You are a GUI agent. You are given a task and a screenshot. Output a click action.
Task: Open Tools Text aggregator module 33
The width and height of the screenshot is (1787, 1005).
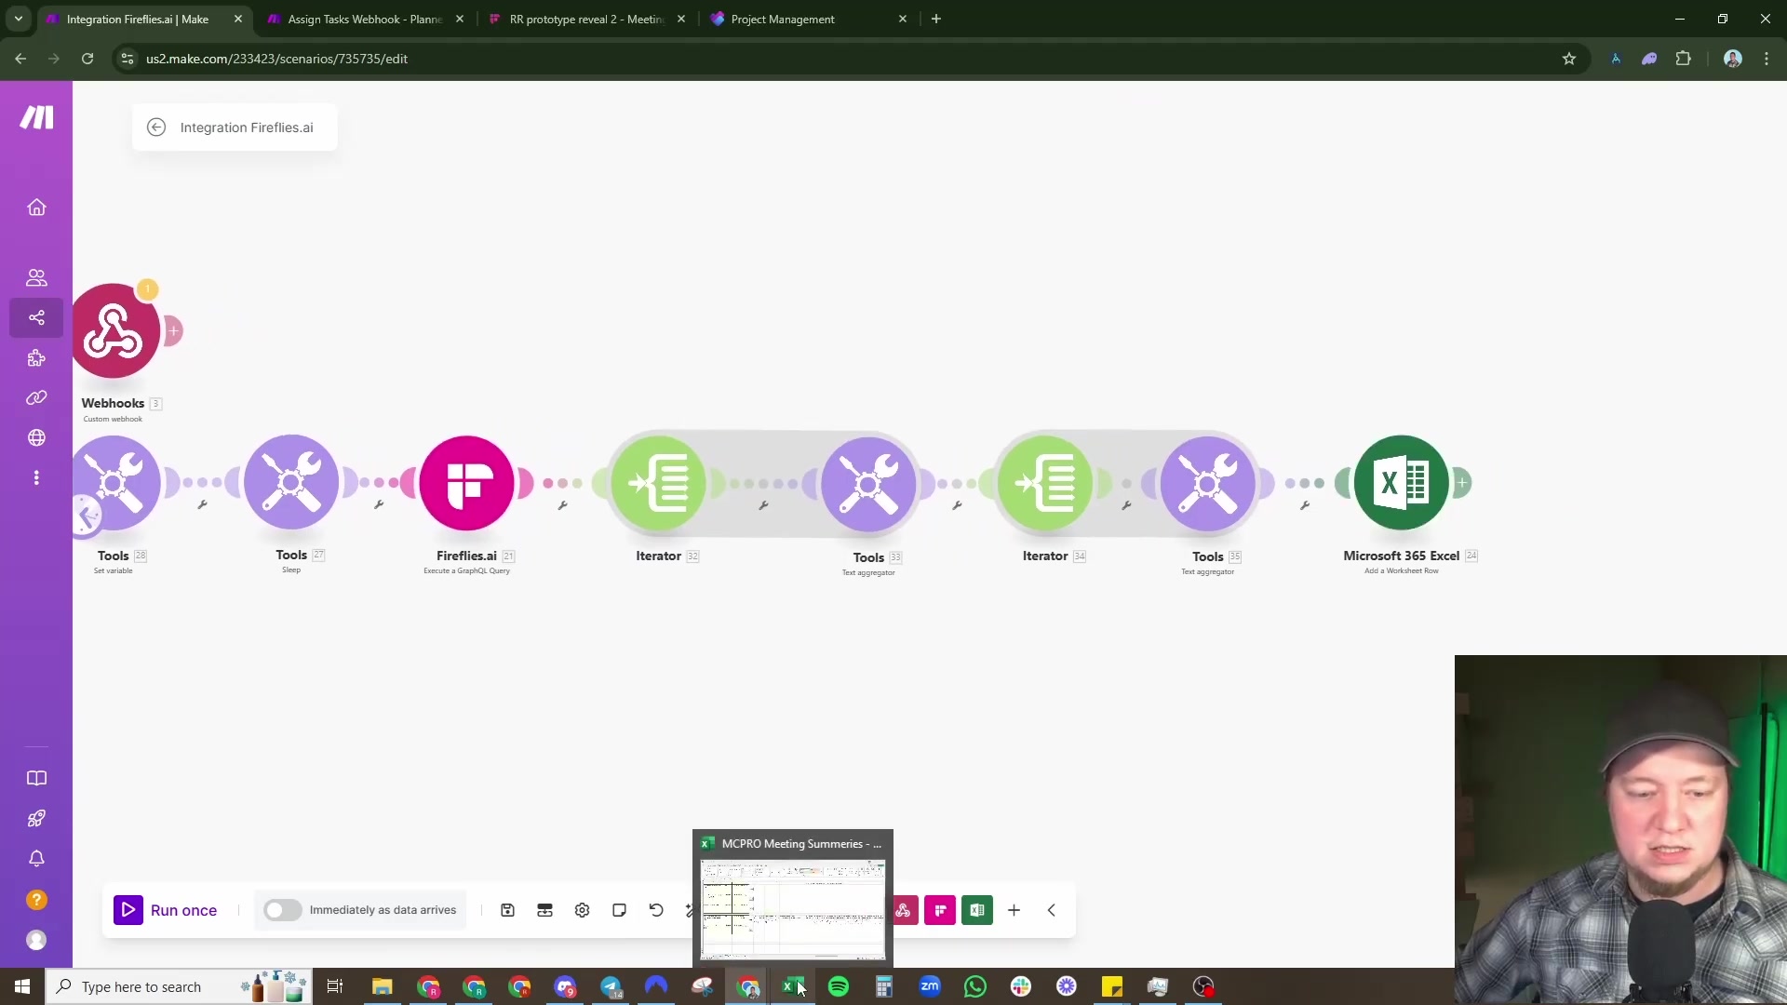[868, 484]
